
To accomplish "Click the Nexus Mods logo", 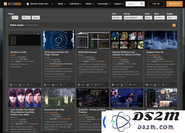I will 12,4.
